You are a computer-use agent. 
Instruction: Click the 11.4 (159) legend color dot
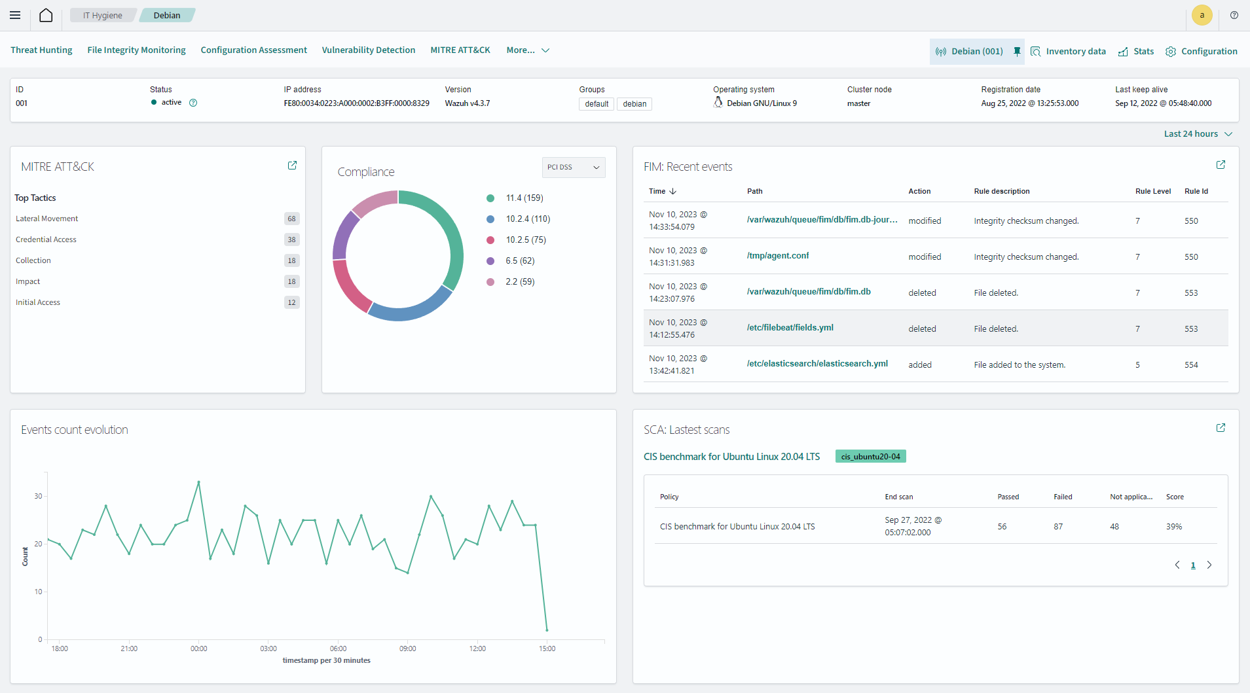[x=490, y=198]
